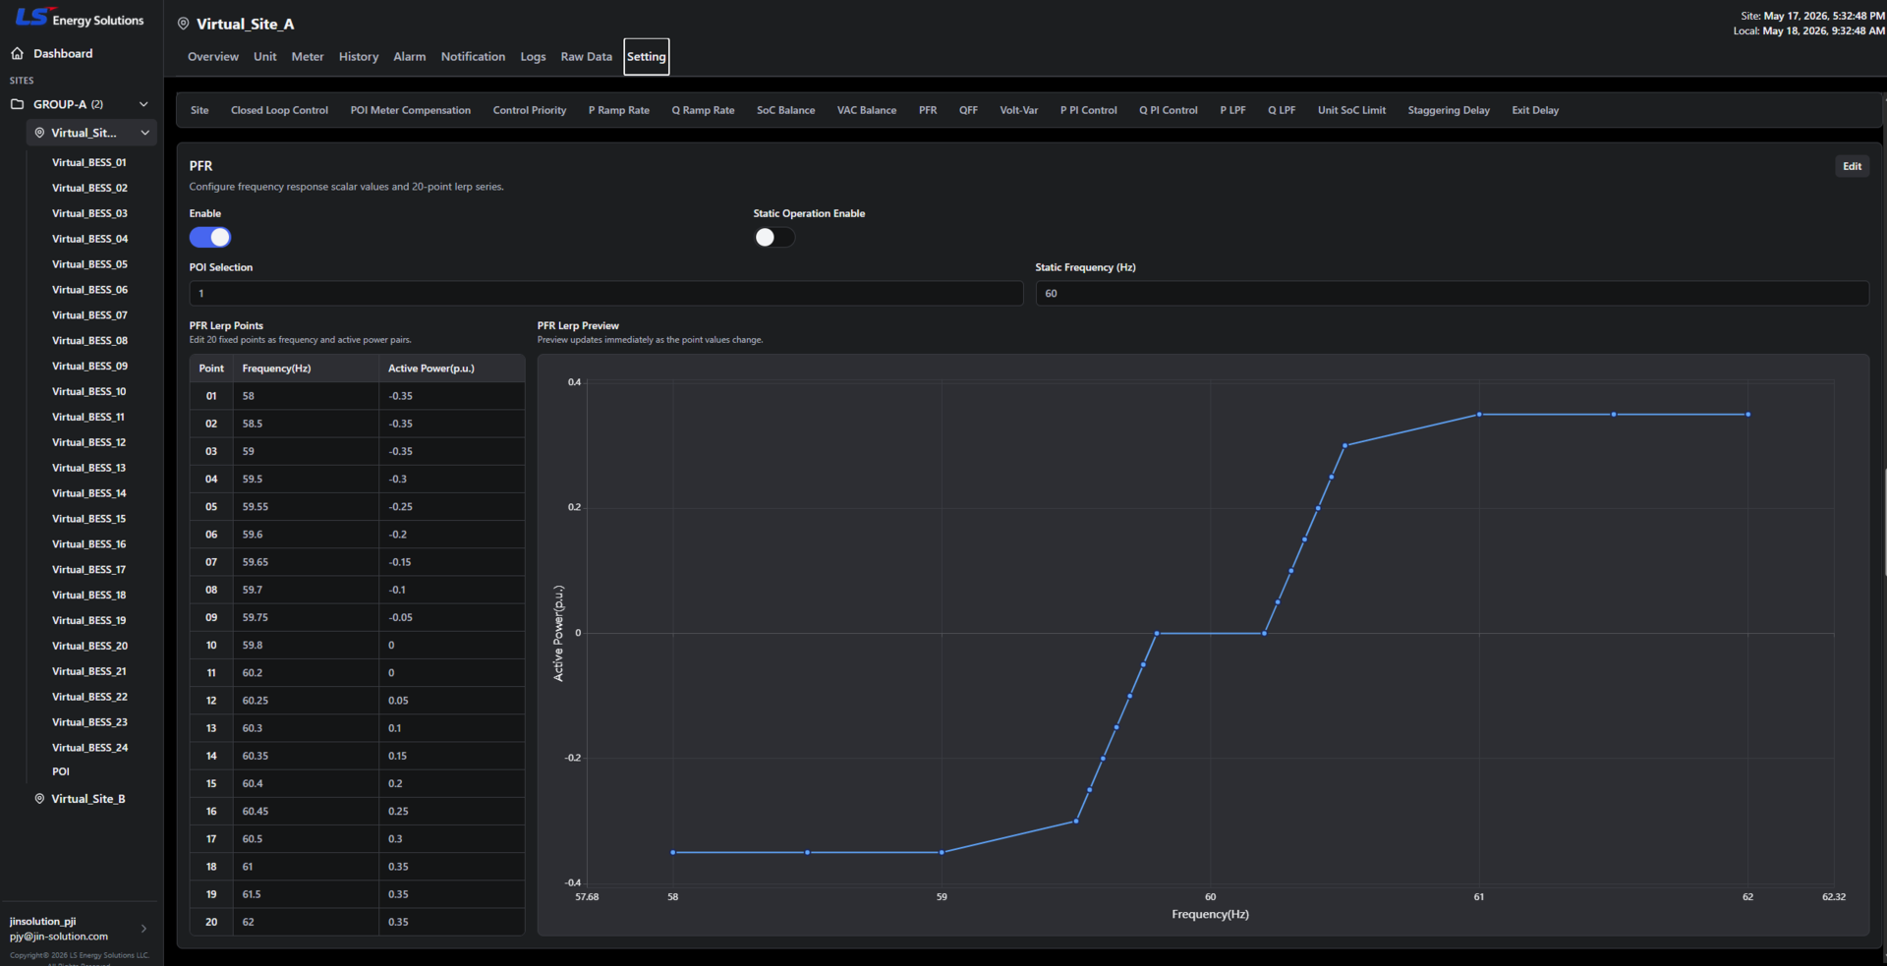
Task: Open the SoC Balance settings tab
Action: pyautogui.click(x=785, y=110)
